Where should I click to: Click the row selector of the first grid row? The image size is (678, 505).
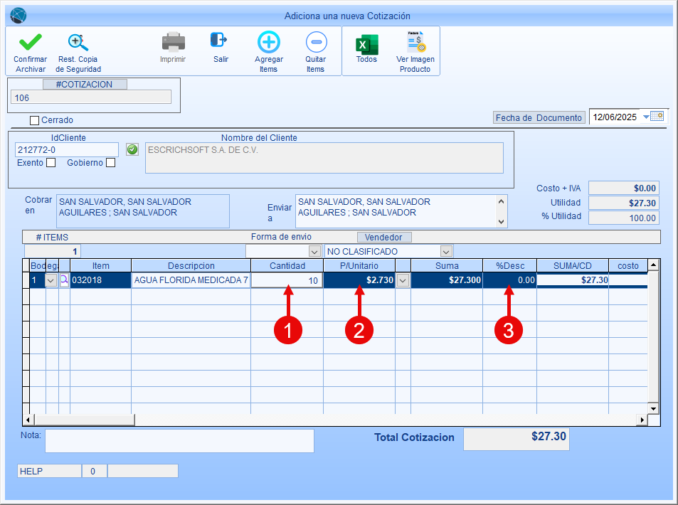click(x=26, y=280)
